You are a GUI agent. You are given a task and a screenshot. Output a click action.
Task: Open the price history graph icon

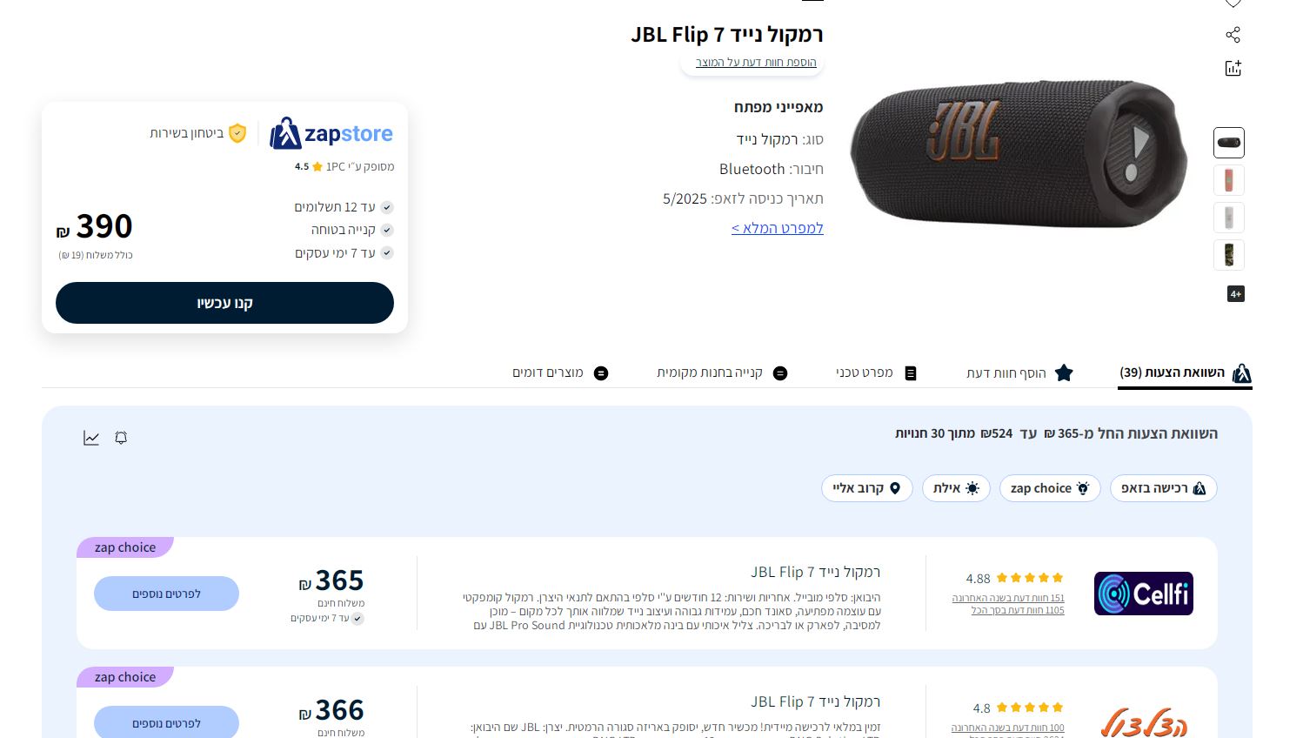click(91, 438)
